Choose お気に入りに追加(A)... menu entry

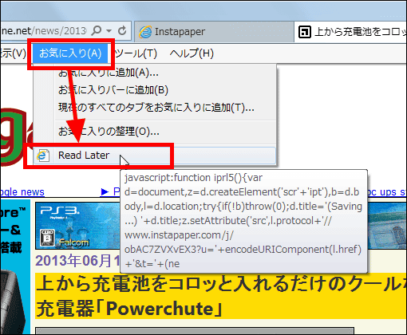[155, 73]
